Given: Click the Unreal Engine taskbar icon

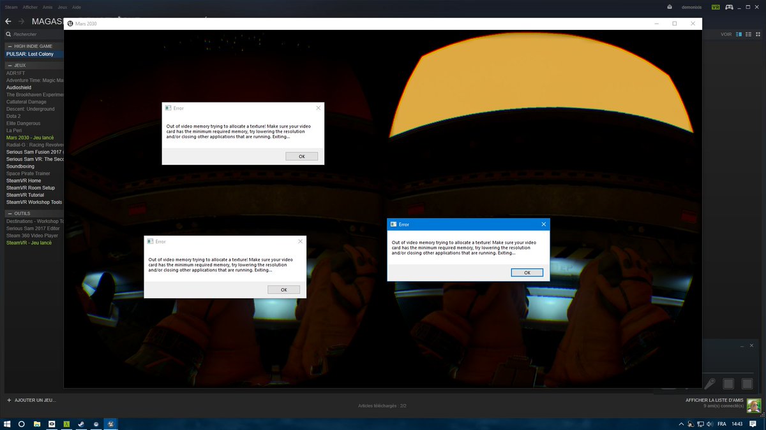Looking at the screenshot, I should [111, 424].
